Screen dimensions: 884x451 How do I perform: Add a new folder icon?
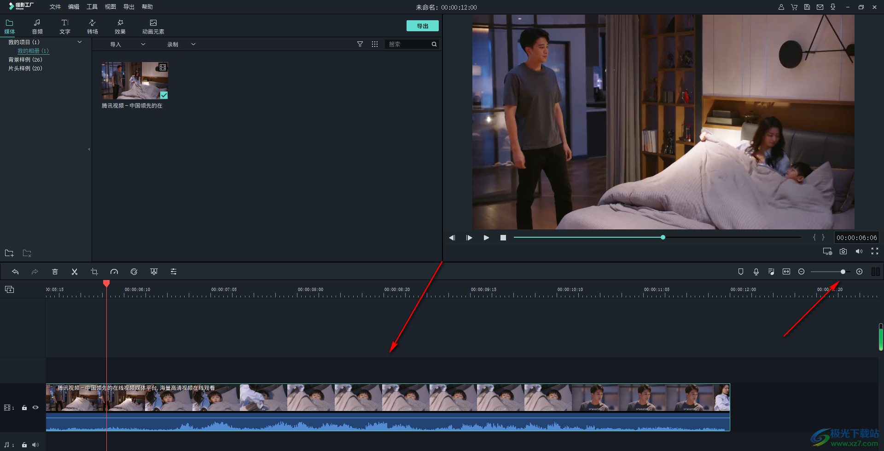[9, 253]
